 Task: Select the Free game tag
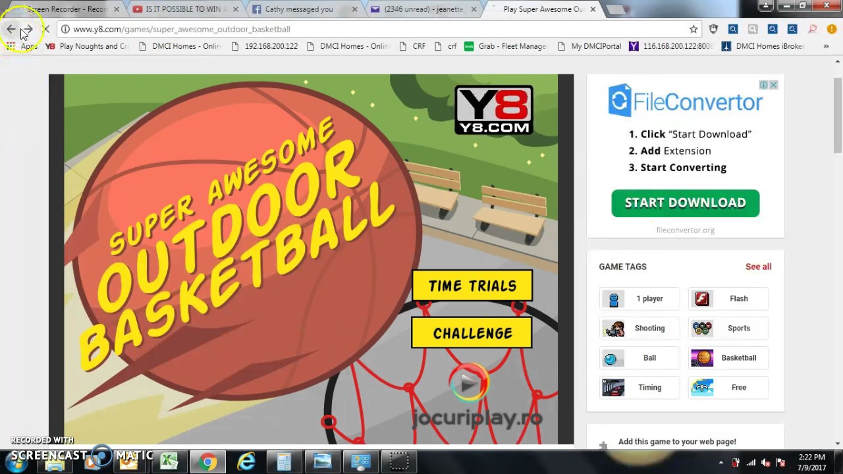728,387
